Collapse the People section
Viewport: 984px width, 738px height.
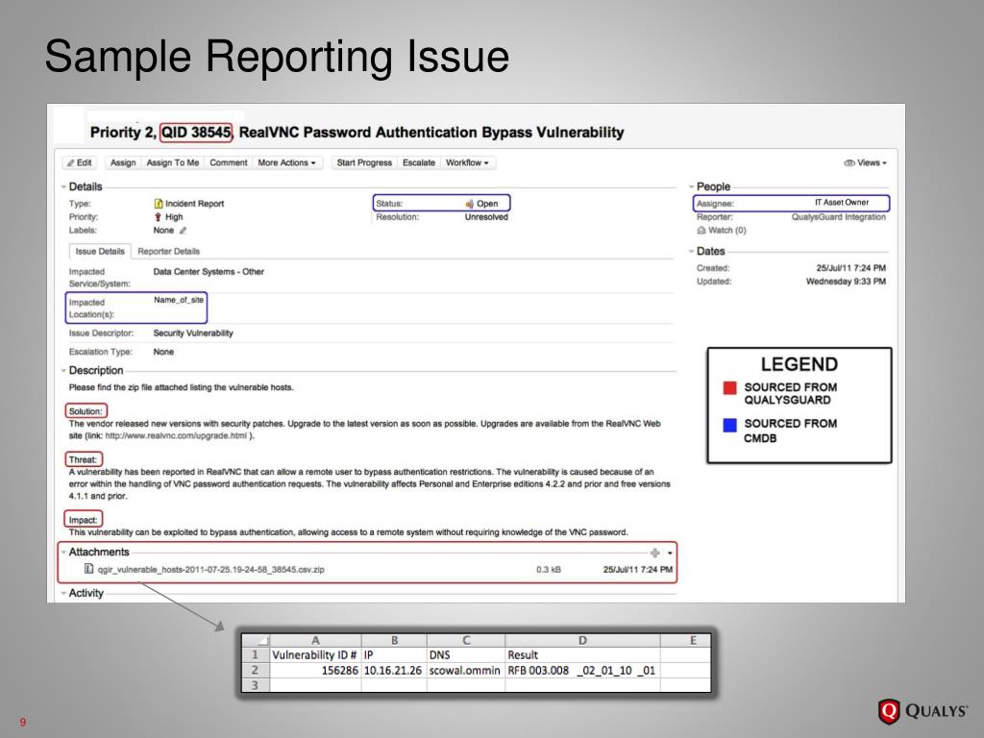(x=691, y=187)
